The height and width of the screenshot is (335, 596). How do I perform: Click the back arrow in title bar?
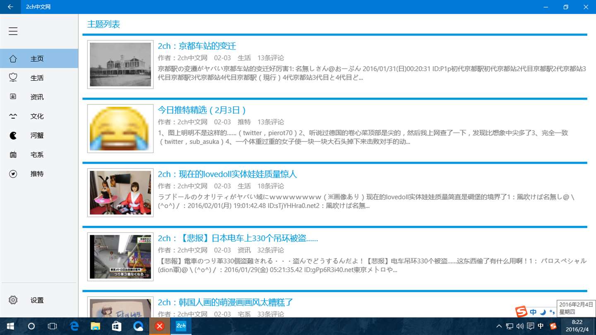[x=10, y=7]
